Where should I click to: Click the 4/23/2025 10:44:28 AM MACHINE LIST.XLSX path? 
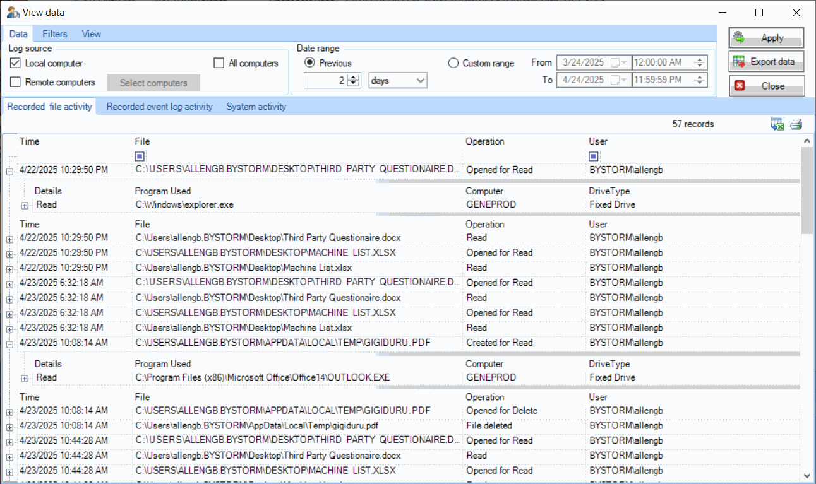point(265,471)
